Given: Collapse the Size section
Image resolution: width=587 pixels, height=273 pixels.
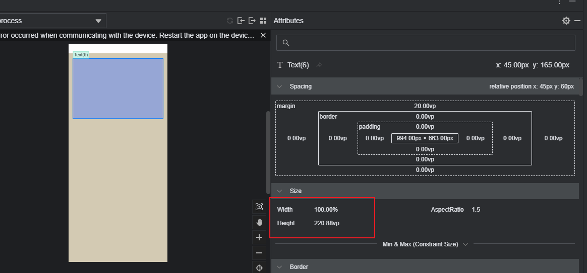Looking at the screenshot, I should pos(279,191).
